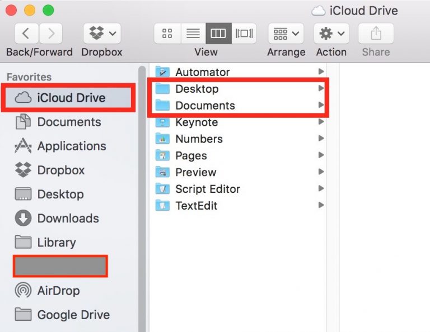Image resolution: width=430 pixels, height=332 pixels.
Task: Click the Google Drive folder icon
Action: click(23, 314)
